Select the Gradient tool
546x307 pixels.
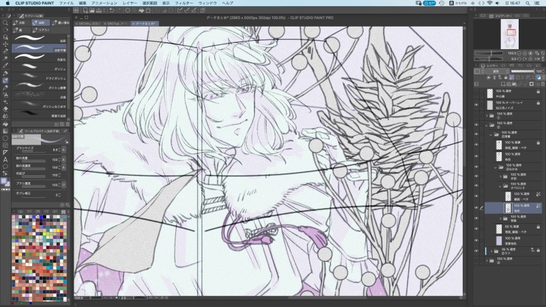(x=5, y=131)
